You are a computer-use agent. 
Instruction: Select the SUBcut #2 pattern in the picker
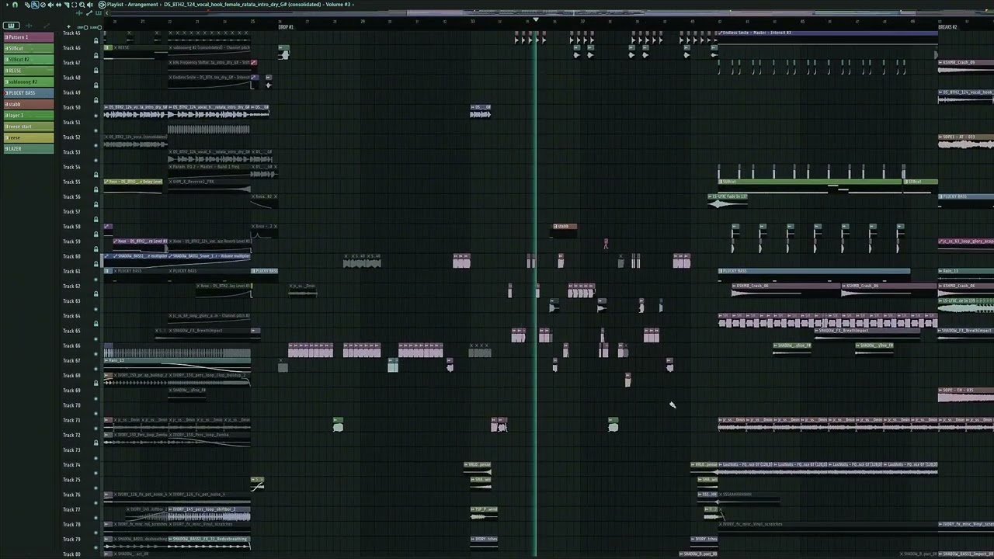[x=28, y=59]
